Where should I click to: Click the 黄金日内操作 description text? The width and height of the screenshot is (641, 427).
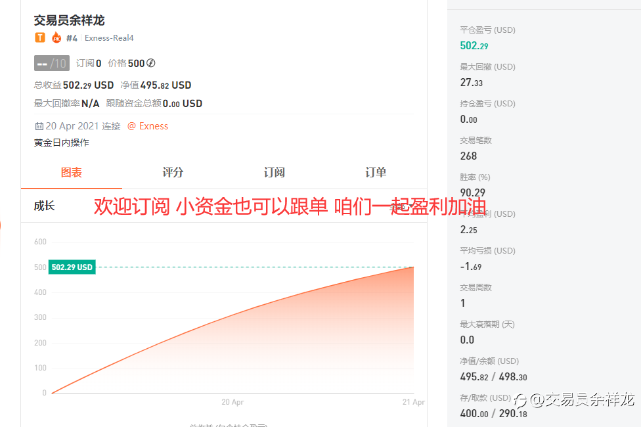tap(61, 143)
